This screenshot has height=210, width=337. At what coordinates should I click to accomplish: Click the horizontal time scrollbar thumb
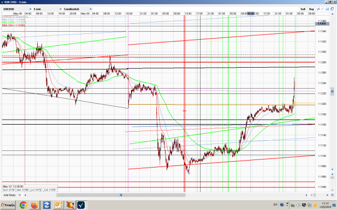(121, 195)
